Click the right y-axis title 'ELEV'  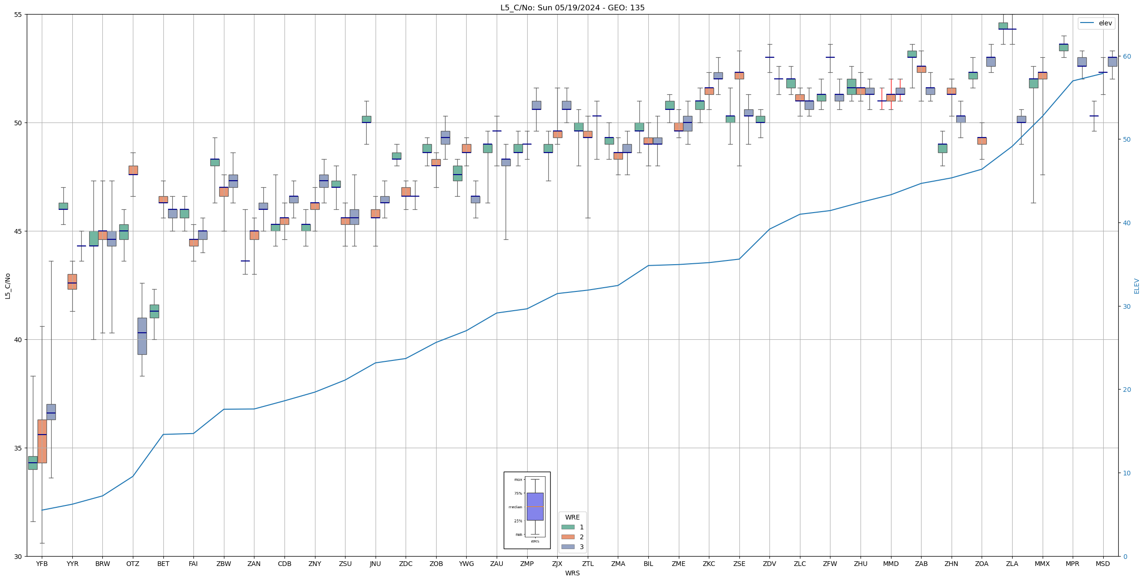click(x=1137, y=285)
